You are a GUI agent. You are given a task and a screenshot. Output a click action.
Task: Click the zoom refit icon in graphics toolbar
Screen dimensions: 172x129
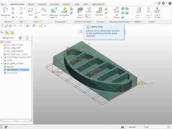pyautogui.click(x=81, y=32)
